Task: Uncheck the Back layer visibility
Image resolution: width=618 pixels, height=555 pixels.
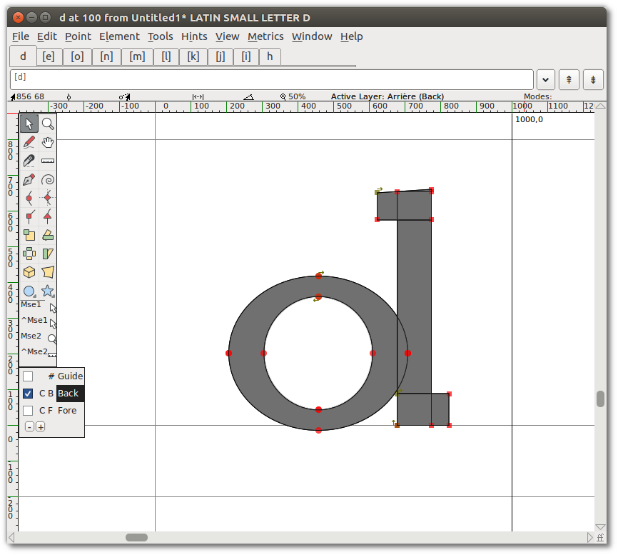Action: click(x=27, y=393)
